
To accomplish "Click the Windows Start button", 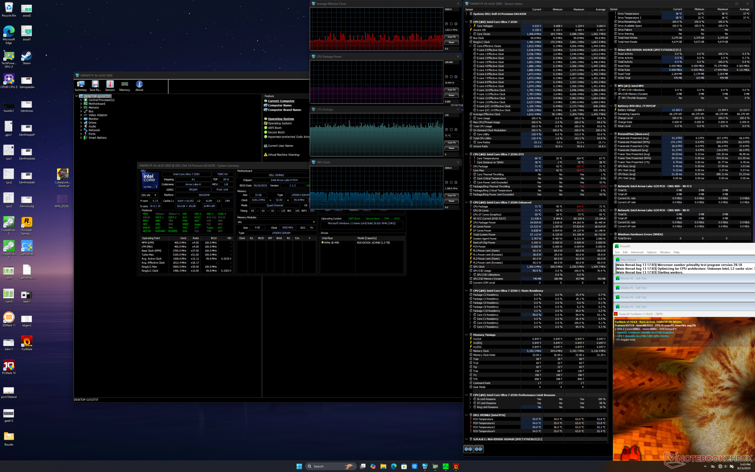I will pyautogui.click(x=299, y=466).
